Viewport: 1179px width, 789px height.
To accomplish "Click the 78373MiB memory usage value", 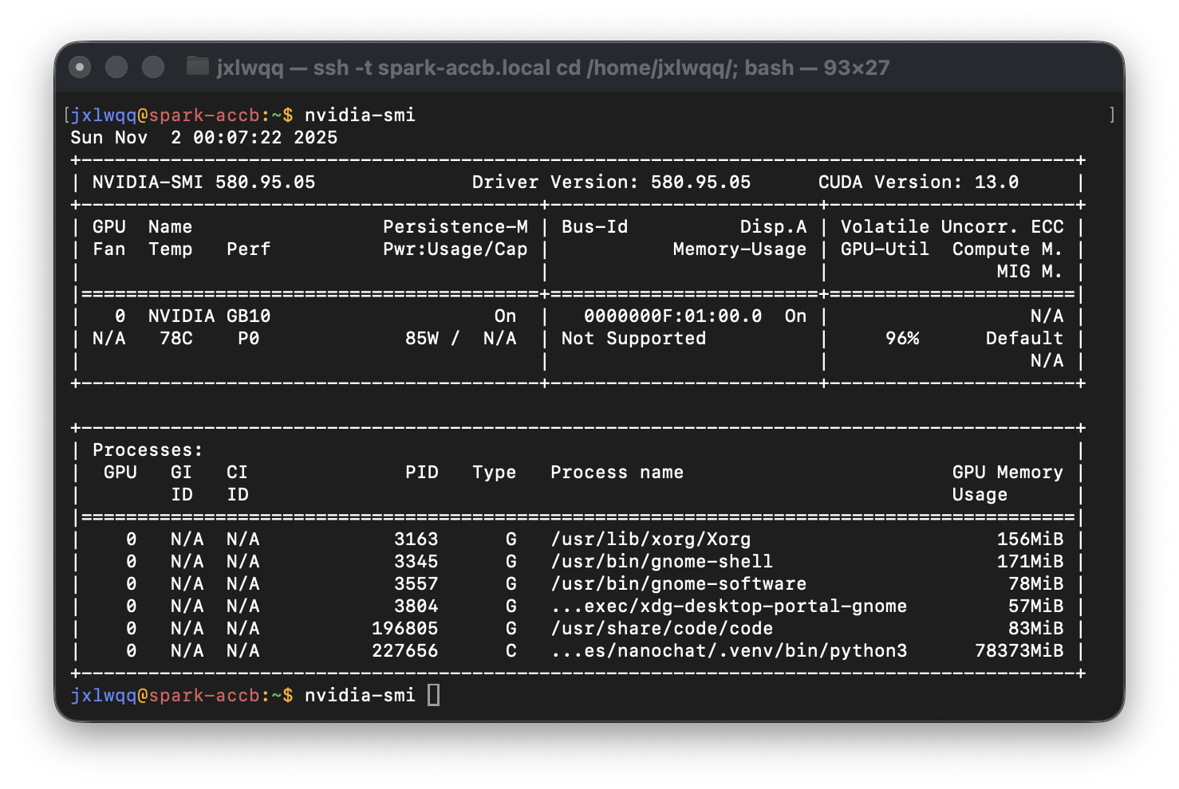I will point(1019,650).
